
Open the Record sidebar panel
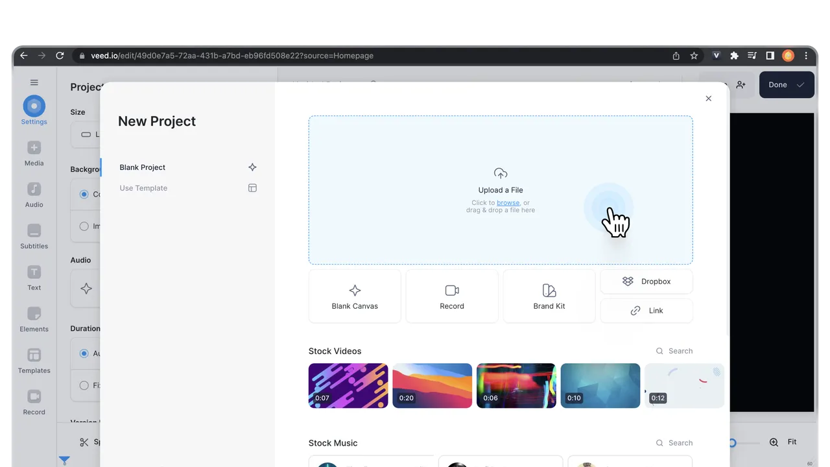coord(34,403)
